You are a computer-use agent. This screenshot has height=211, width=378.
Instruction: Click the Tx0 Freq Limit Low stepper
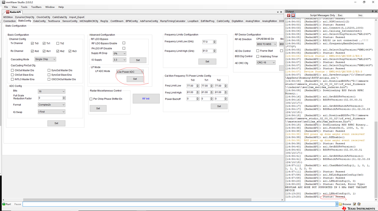pyautogui.click(x=198, y=86)
